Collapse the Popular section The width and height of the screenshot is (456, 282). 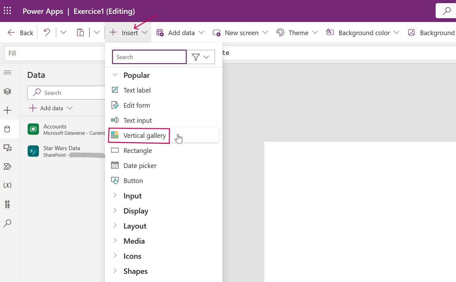click(115, 75)
